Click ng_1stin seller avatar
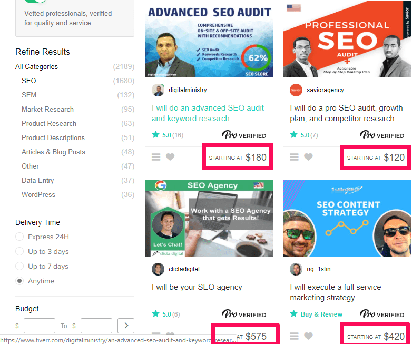 tap(296, 269)
